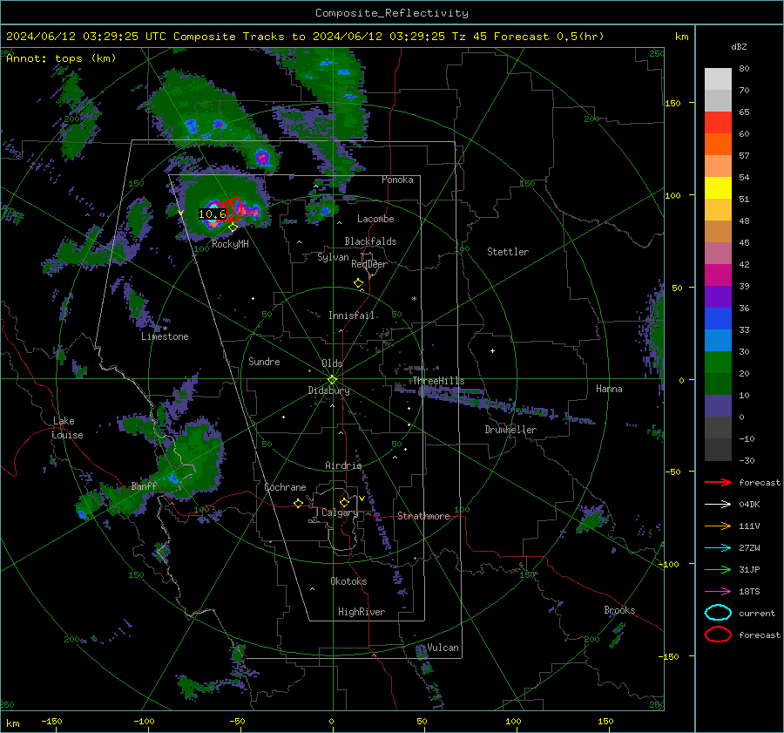784x733 pixels.
Task: Click the HighRiver city label
Action: 362,612
